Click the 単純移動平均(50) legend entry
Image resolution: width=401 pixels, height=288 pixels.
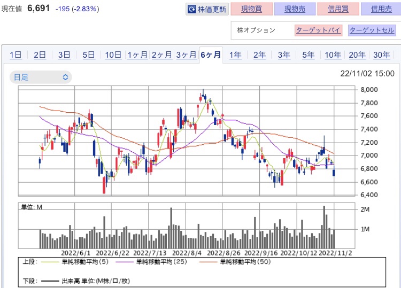pyautogui.click(x=235, y=262)
